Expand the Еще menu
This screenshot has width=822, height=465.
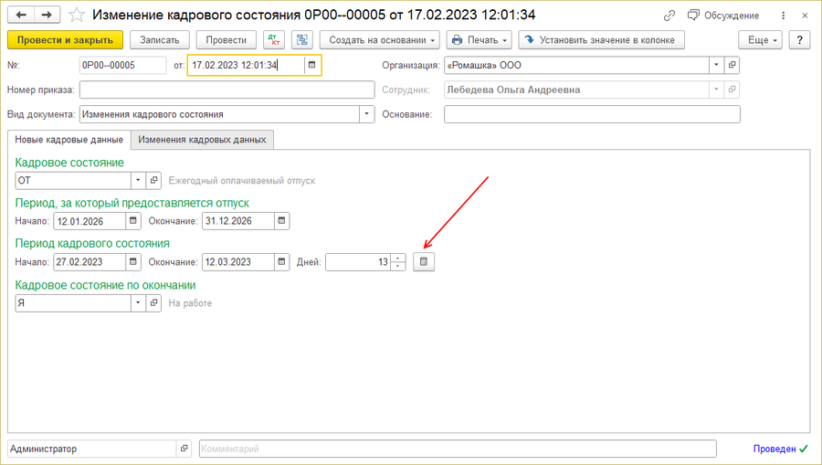(x=760, y=40)
